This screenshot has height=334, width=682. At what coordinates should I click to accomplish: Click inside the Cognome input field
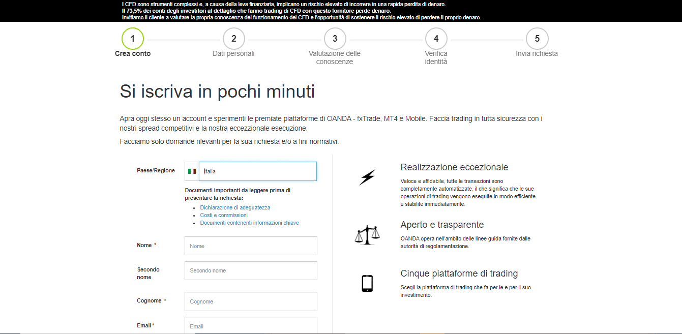250,301
